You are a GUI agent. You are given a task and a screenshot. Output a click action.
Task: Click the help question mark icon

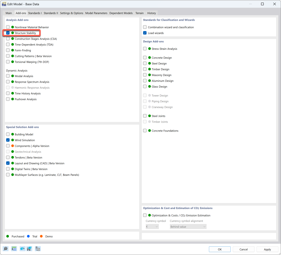(x=6, y=249)
